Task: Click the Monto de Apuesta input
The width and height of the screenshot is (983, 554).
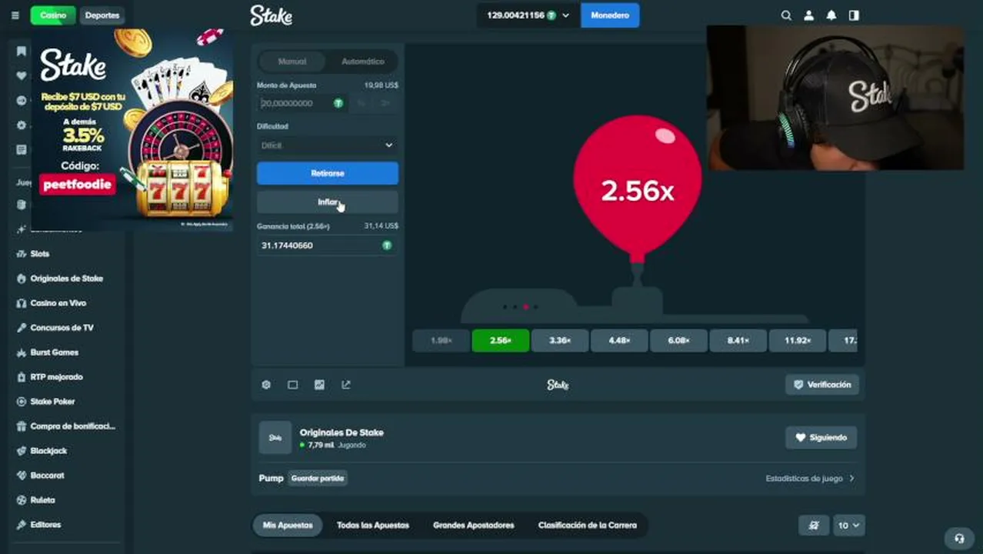Action: click(x=303, y=103)
